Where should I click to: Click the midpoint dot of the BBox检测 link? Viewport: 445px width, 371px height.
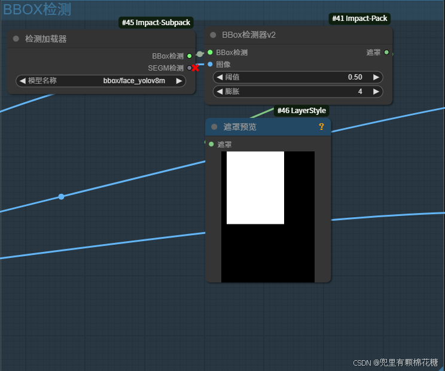(200, 54)
